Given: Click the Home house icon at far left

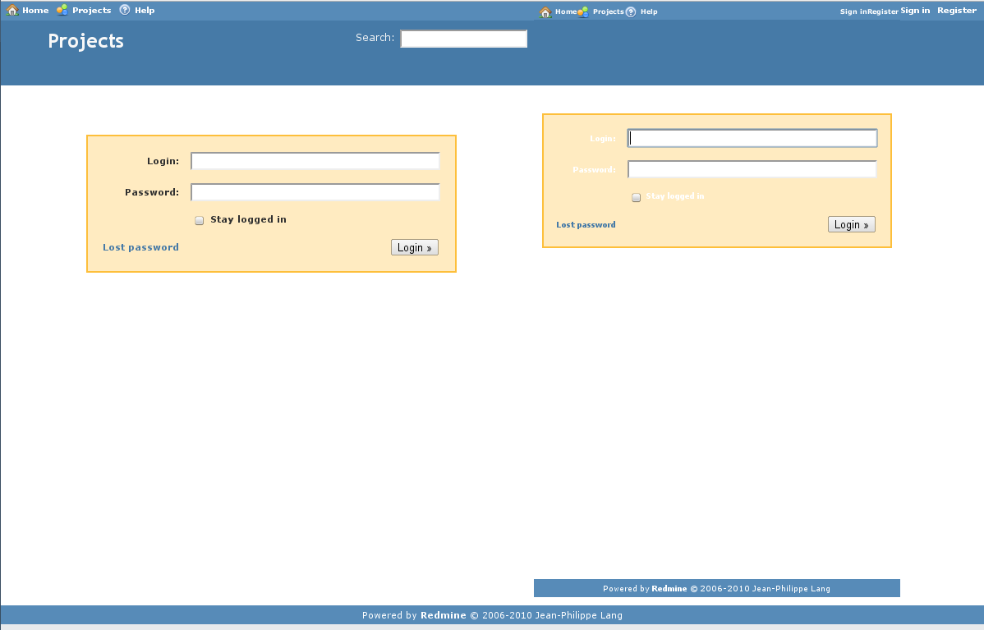Looking at the screenshot, I should (x=12, y=11).
